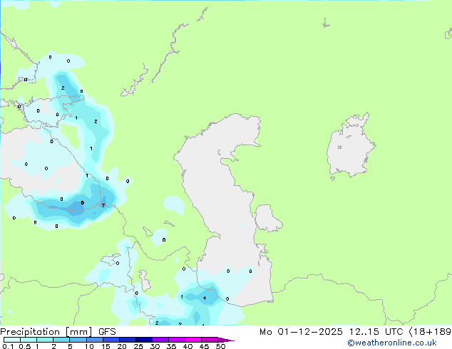This screenshot has height=349, width=452.
Task: Click the '0.1' legend scale label
Action: click(8, 346)
